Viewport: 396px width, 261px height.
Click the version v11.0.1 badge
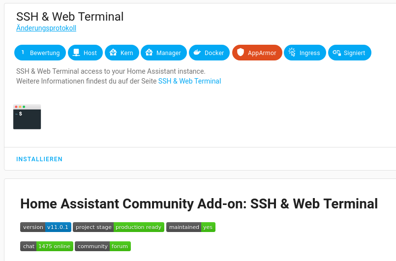46,227
